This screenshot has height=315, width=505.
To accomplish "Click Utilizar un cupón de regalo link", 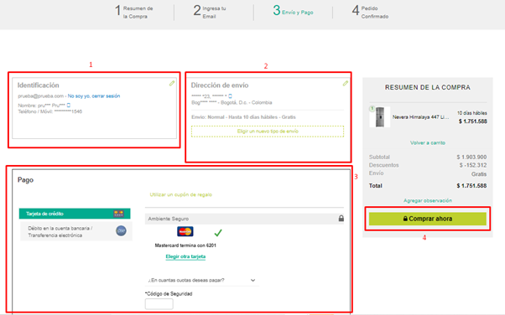I will (x=181, y=194).
